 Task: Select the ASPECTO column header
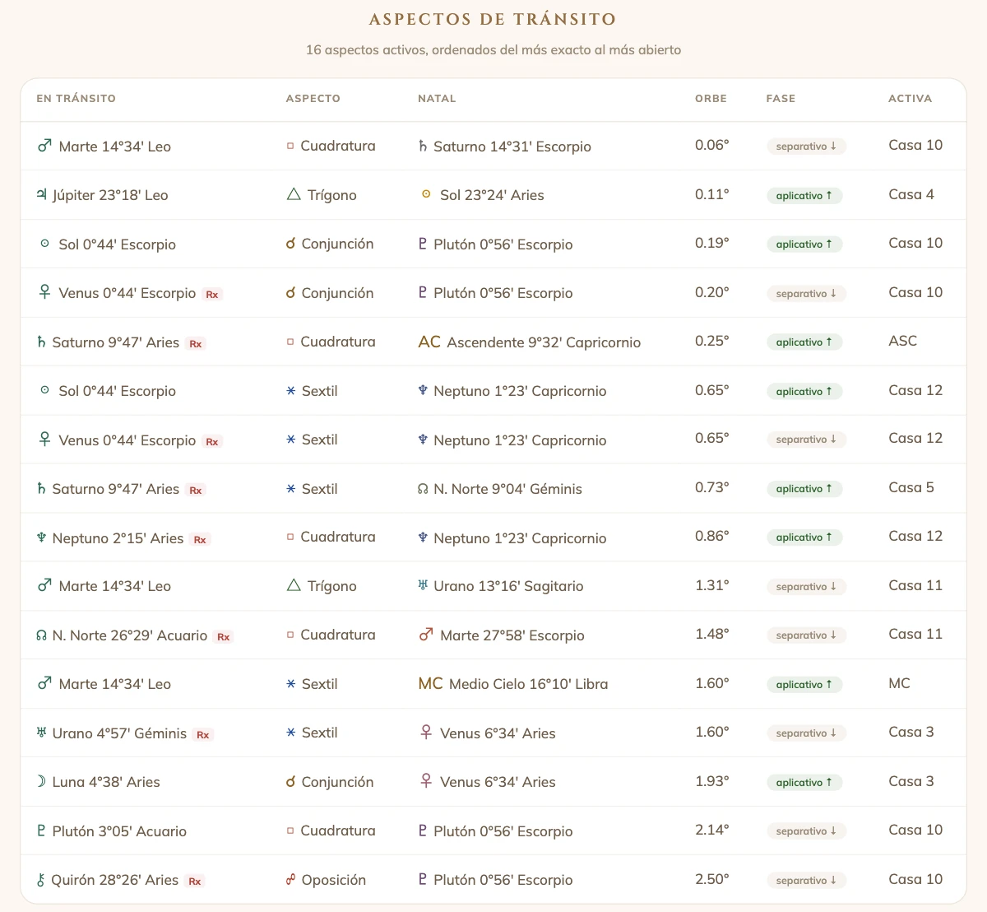[x=313, y=98]
